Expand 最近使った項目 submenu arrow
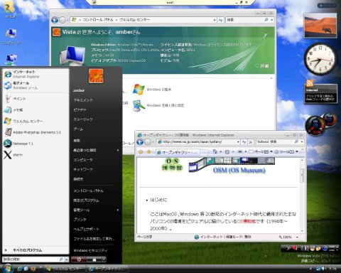 (118, 150)
